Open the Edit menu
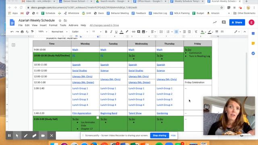 tap(27, 25)
